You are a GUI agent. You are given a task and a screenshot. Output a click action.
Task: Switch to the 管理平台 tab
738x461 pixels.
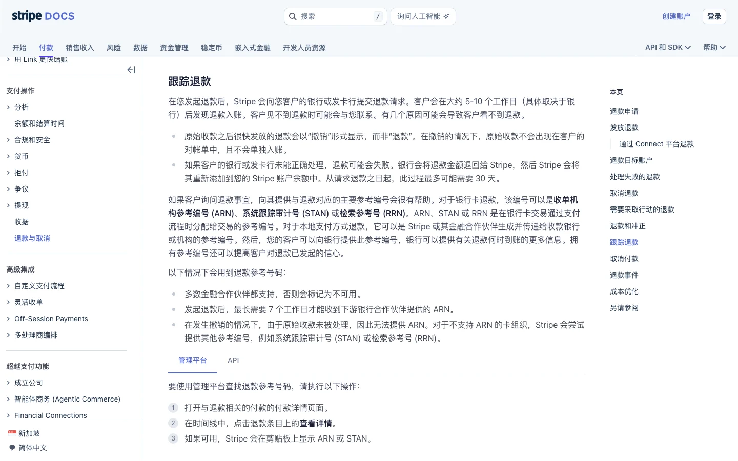tap(193, 360)
